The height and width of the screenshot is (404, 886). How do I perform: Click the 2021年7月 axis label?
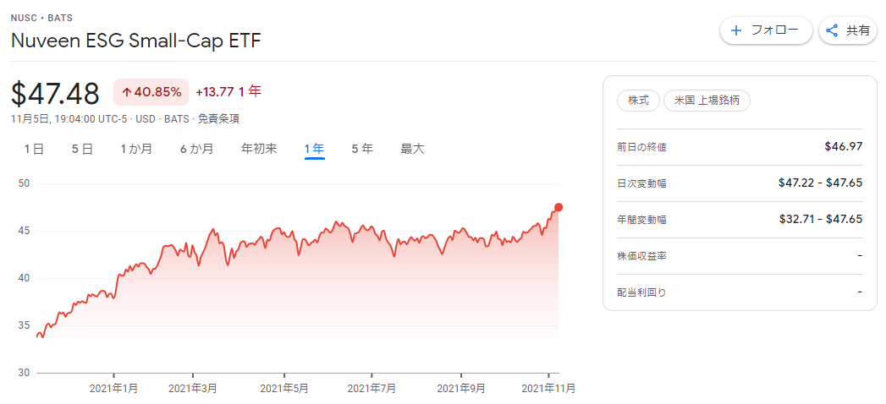tap(371, 388)
